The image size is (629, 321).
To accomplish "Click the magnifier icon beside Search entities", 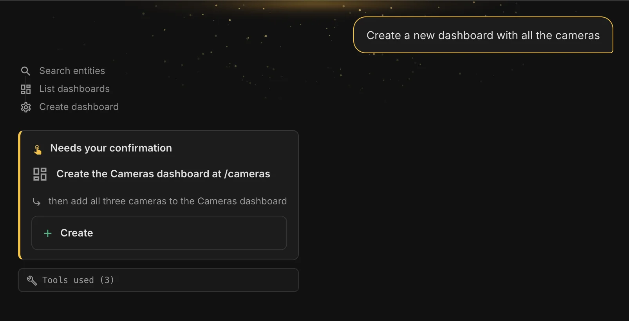I will tap(25, 71).
